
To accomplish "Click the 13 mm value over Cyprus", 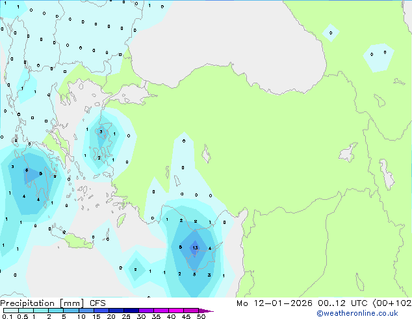I will tap(195, 247).
